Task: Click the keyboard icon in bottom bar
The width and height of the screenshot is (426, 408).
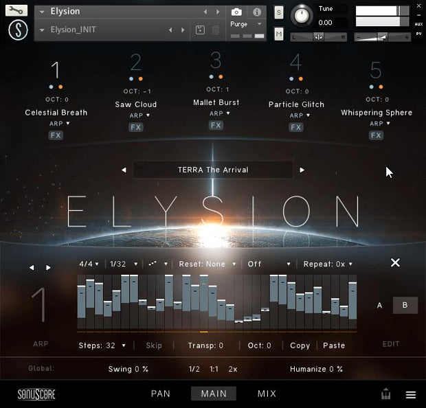Action: 386,394
